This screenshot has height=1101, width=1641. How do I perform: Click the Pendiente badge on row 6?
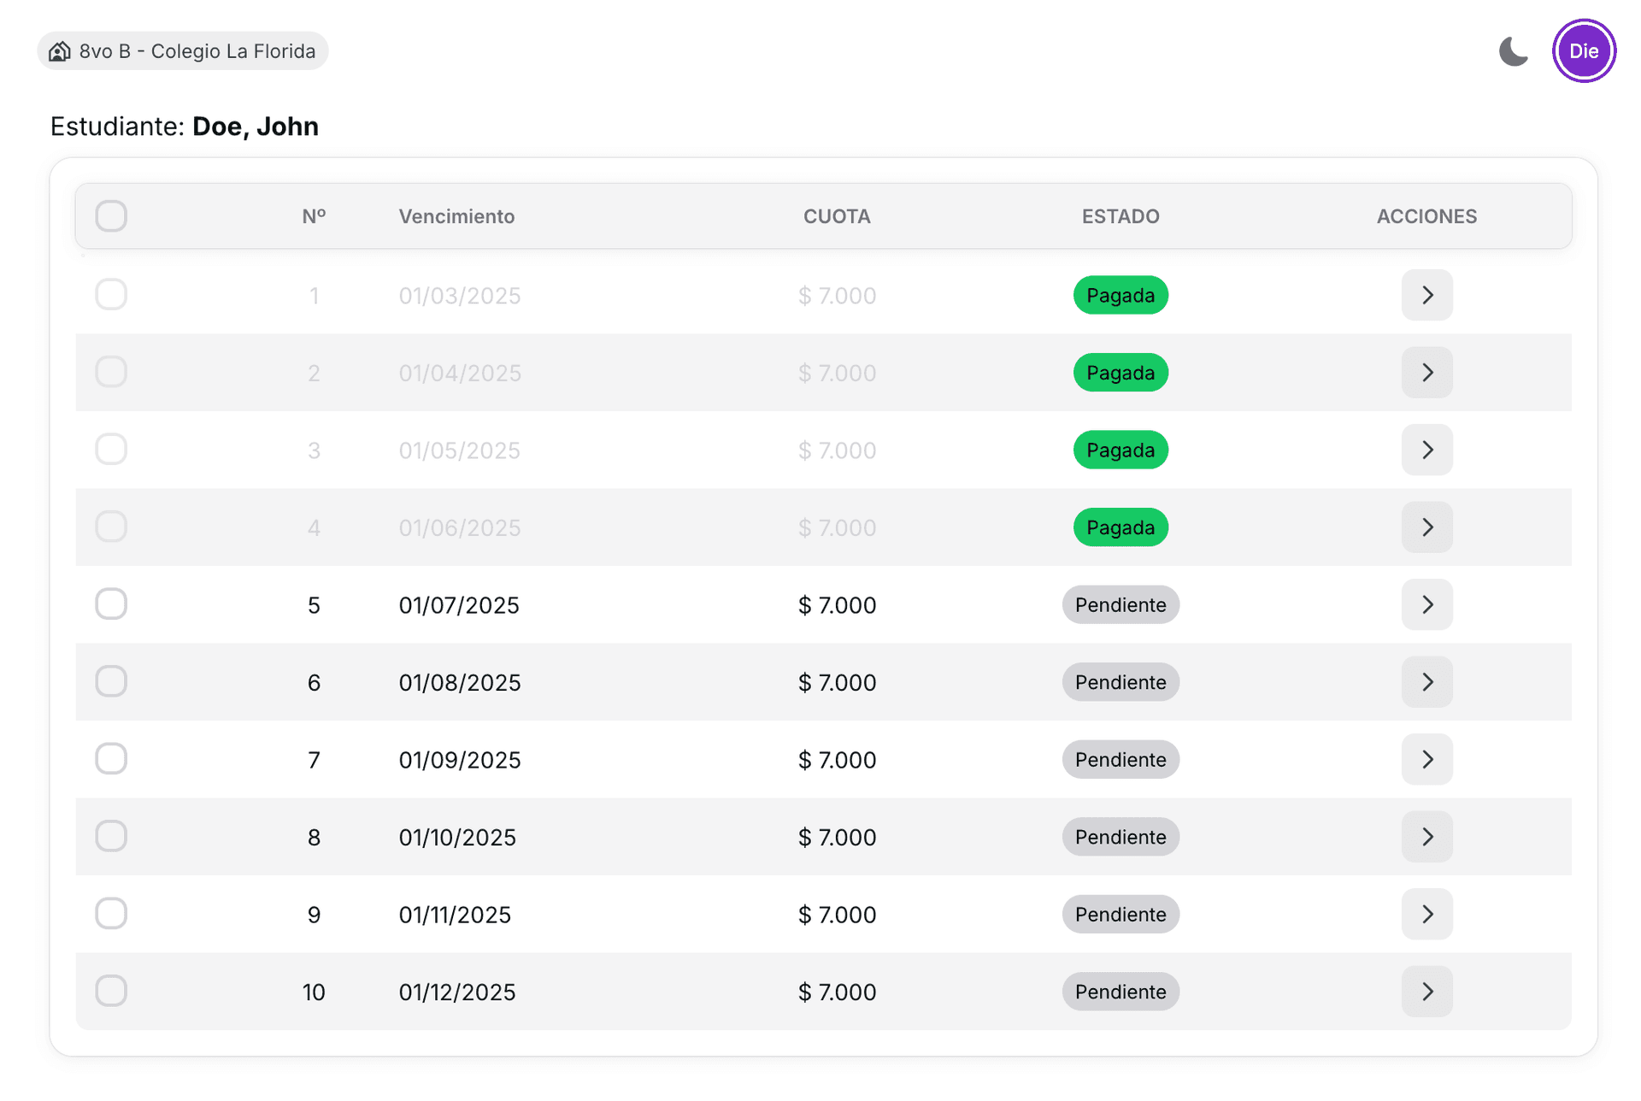point(1120,682)
